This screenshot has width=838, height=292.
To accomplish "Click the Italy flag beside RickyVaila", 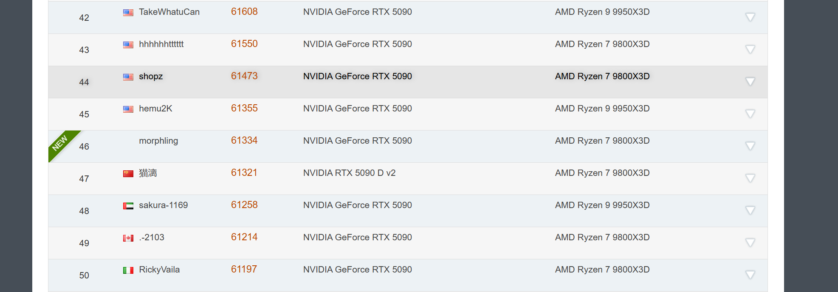I will [x=128, y=270].
